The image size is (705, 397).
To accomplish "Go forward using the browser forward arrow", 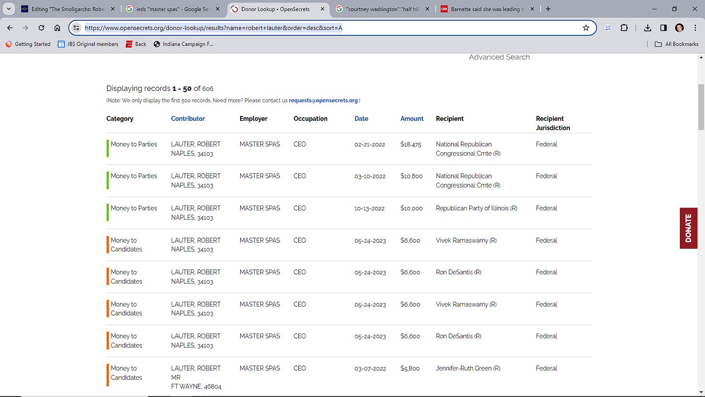I will [x=26, y=28].
